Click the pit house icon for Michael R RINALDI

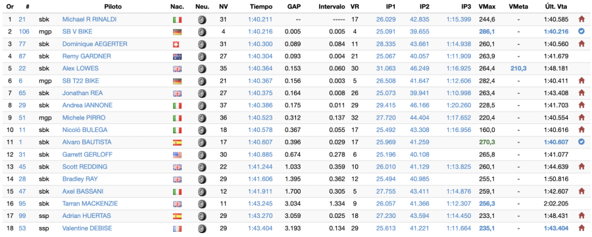(581, 20)
